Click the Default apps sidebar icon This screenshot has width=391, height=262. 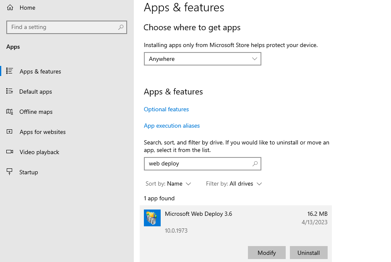[10, 92]
